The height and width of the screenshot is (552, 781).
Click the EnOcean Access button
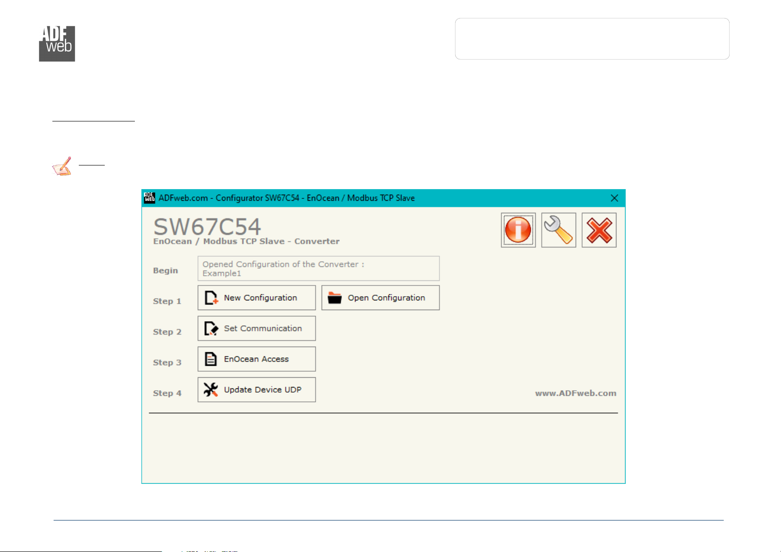(x=257, y=359)
